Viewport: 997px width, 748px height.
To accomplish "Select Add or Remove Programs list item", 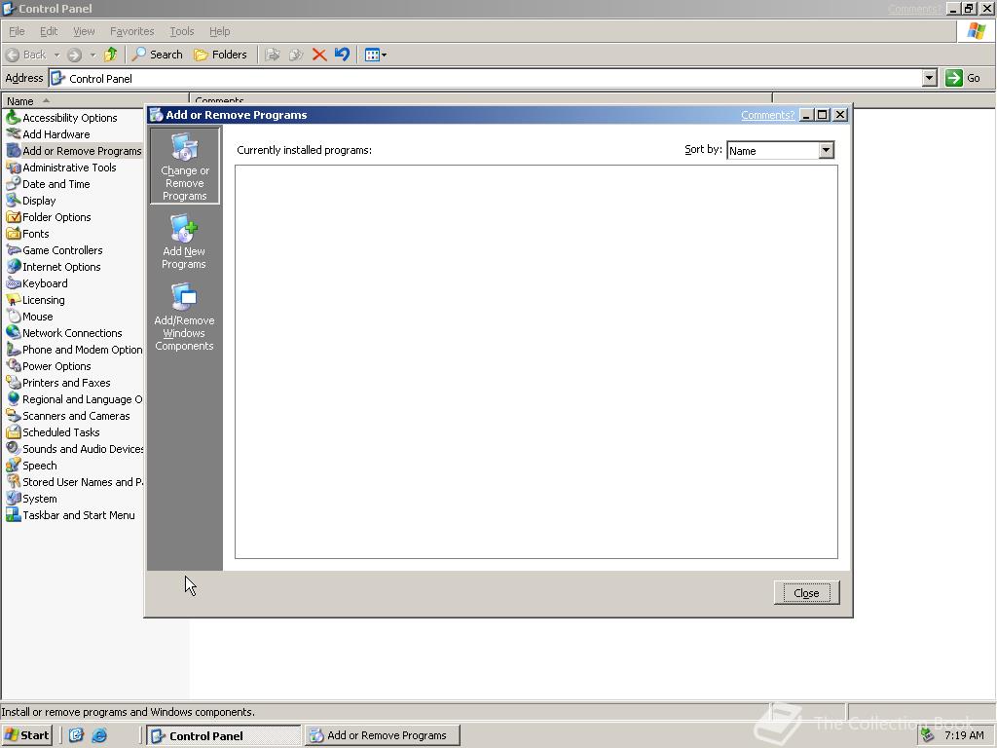I will coord(74,151).
